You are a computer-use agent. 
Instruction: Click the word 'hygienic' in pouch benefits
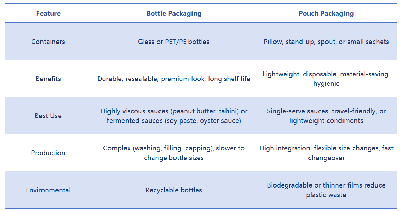point(326,84)
